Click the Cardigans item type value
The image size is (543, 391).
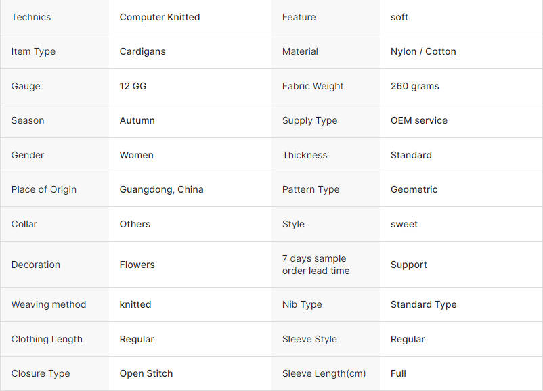coord(142,51)
